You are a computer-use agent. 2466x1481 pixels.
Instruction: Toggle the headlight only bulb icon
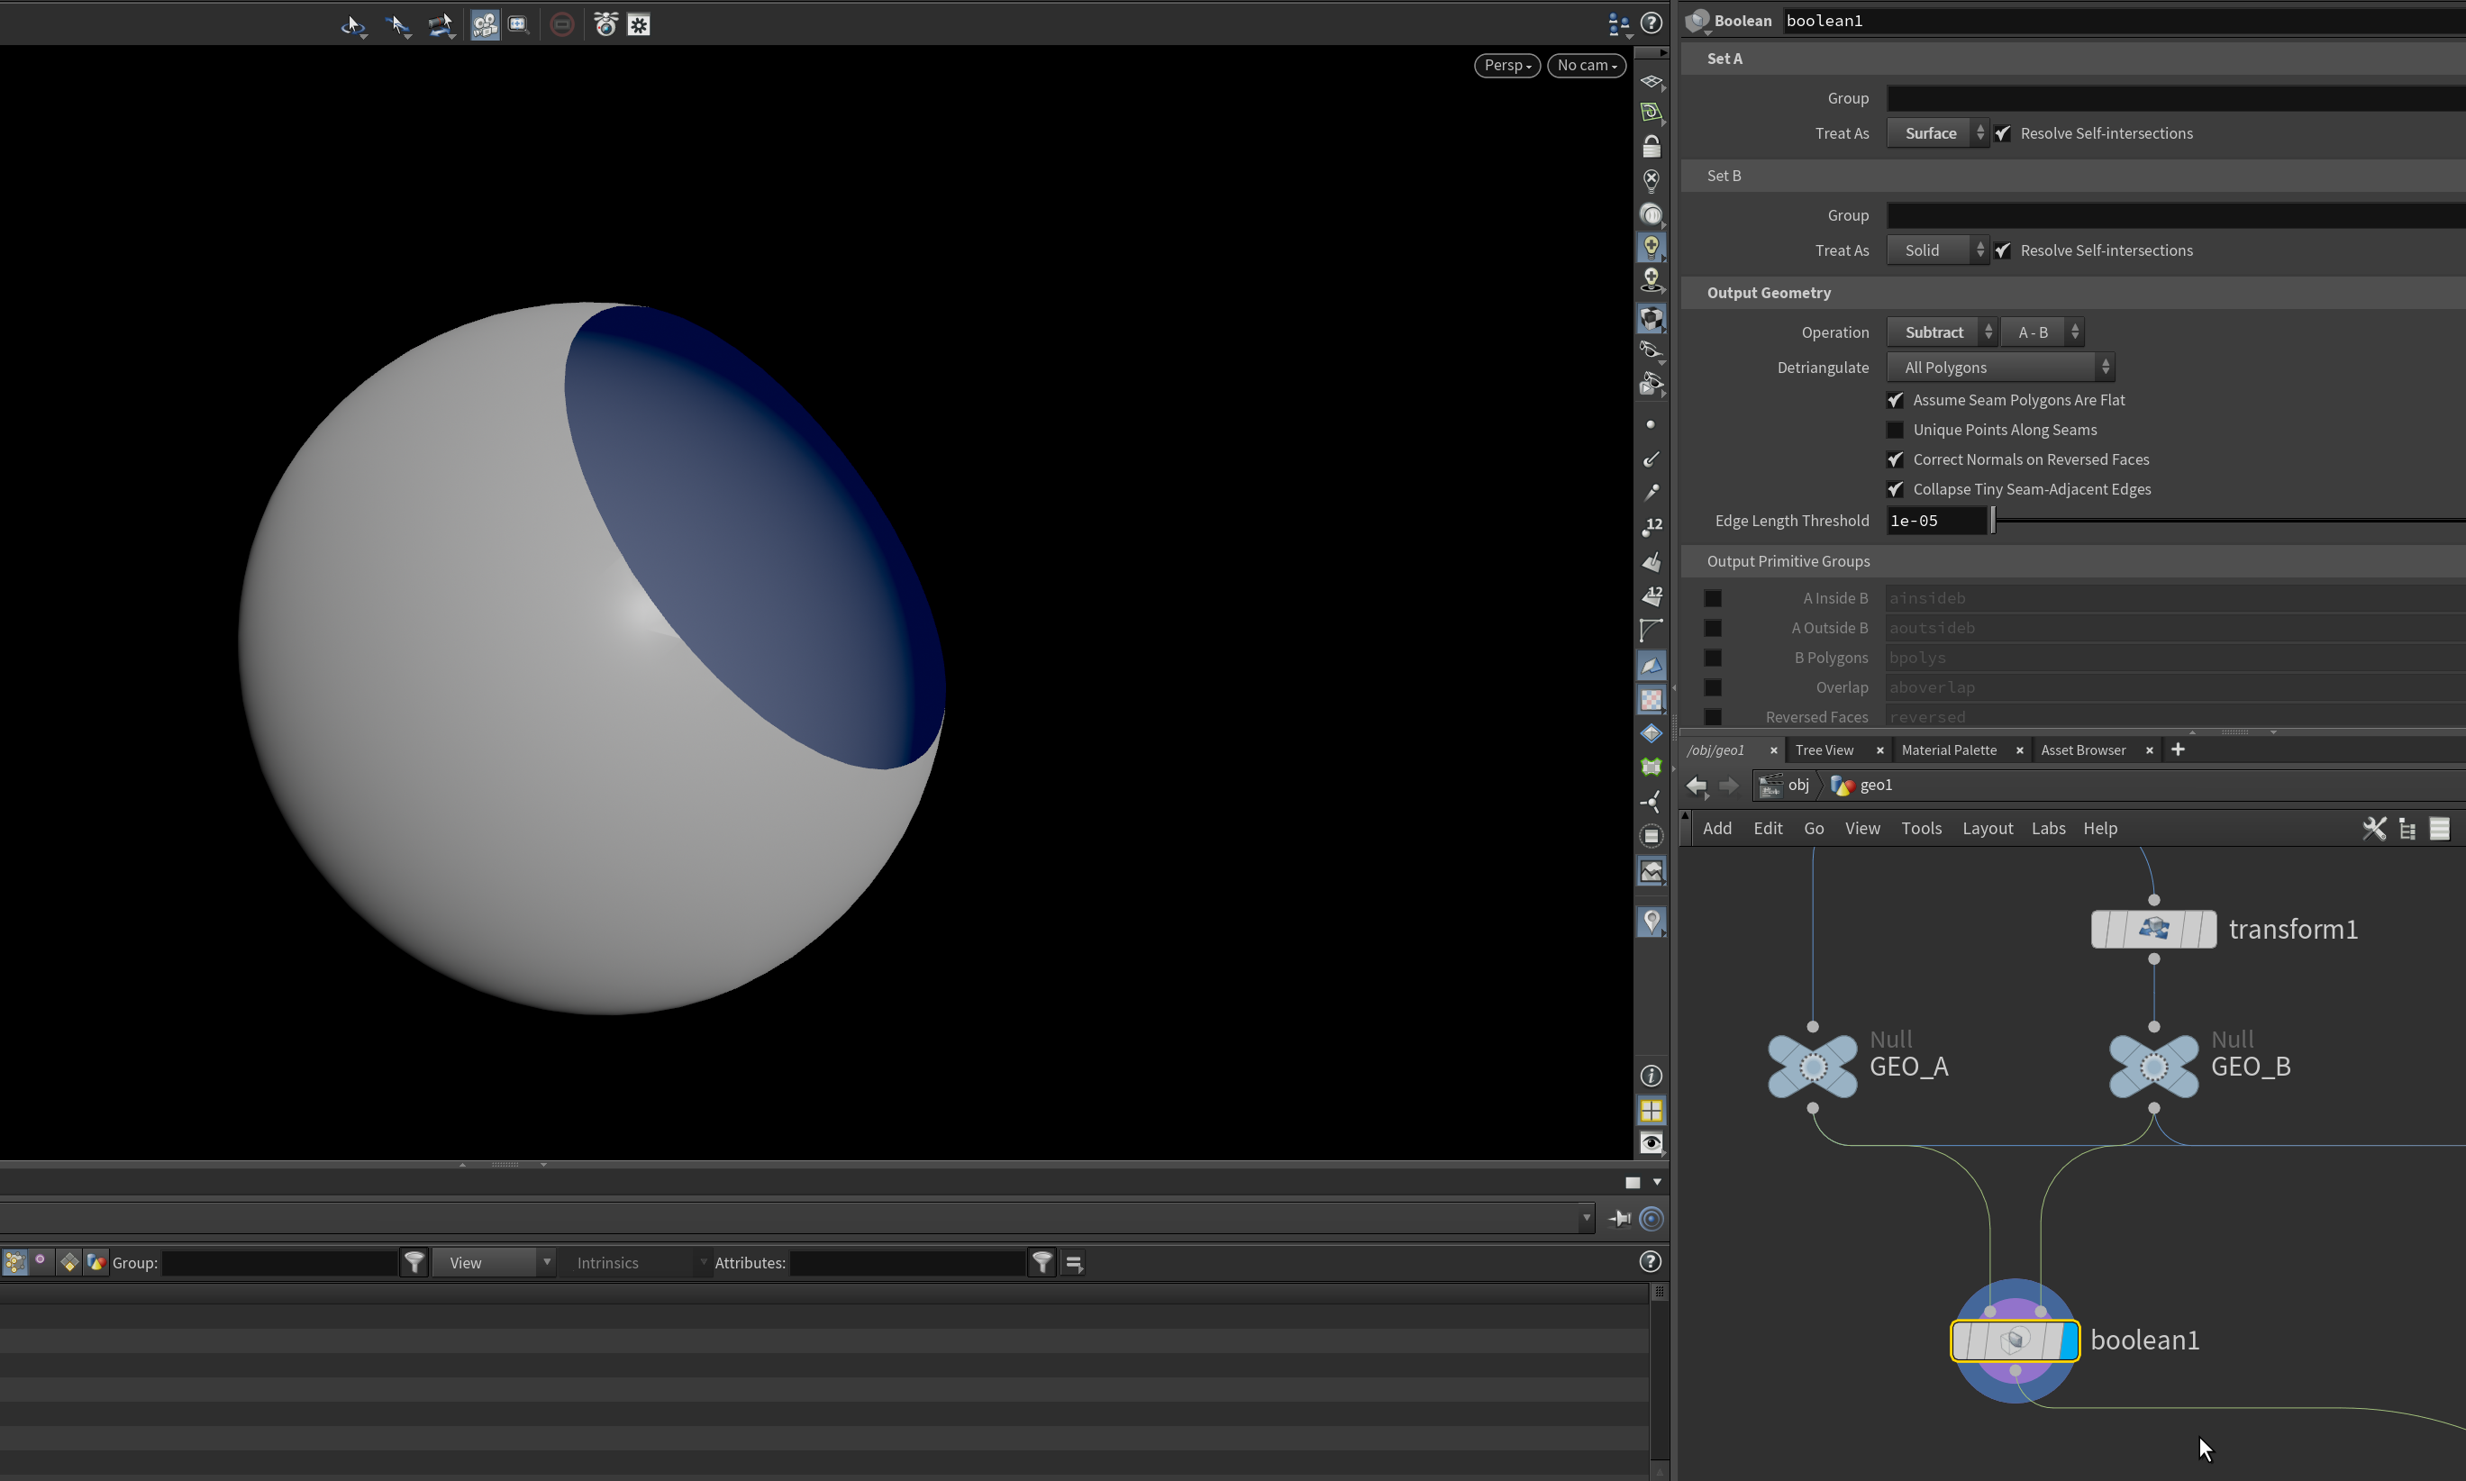pyautogui.click(x=1651, y=247)
